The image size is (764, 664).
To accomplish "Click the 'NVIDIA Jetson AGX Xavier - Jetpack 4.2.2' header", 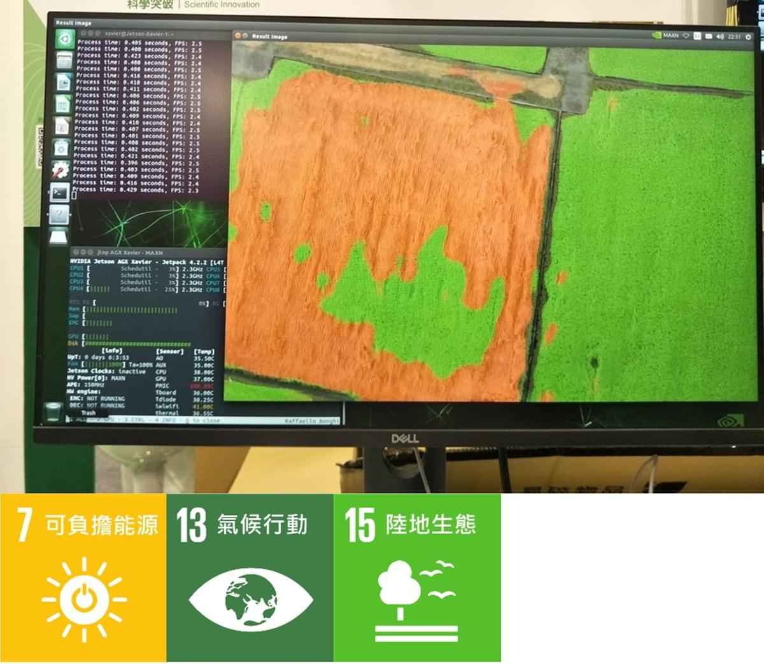I will pyautogui.click(x=146, y=262).
